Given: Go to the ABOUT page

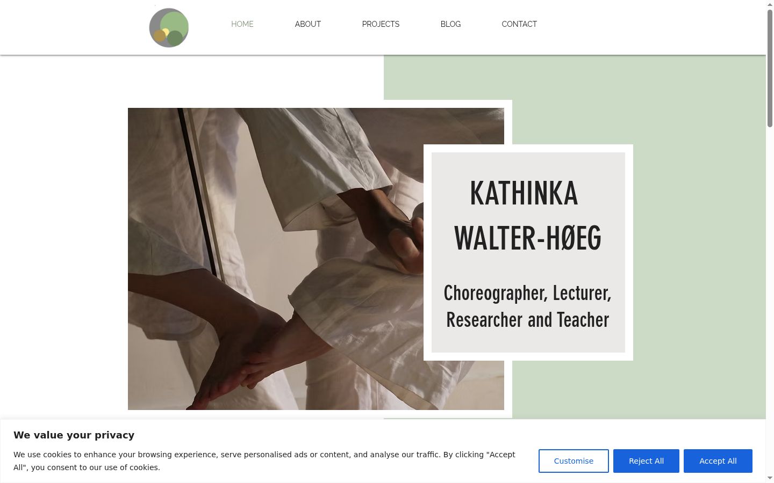Looking at the screenshot, I should click(308, 24).
